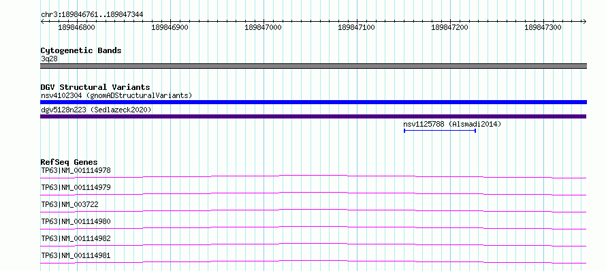Click the left arrow of the ruler
Image resolution: width=606 pixels, height=271 pixels.
[x=42, y=22]
